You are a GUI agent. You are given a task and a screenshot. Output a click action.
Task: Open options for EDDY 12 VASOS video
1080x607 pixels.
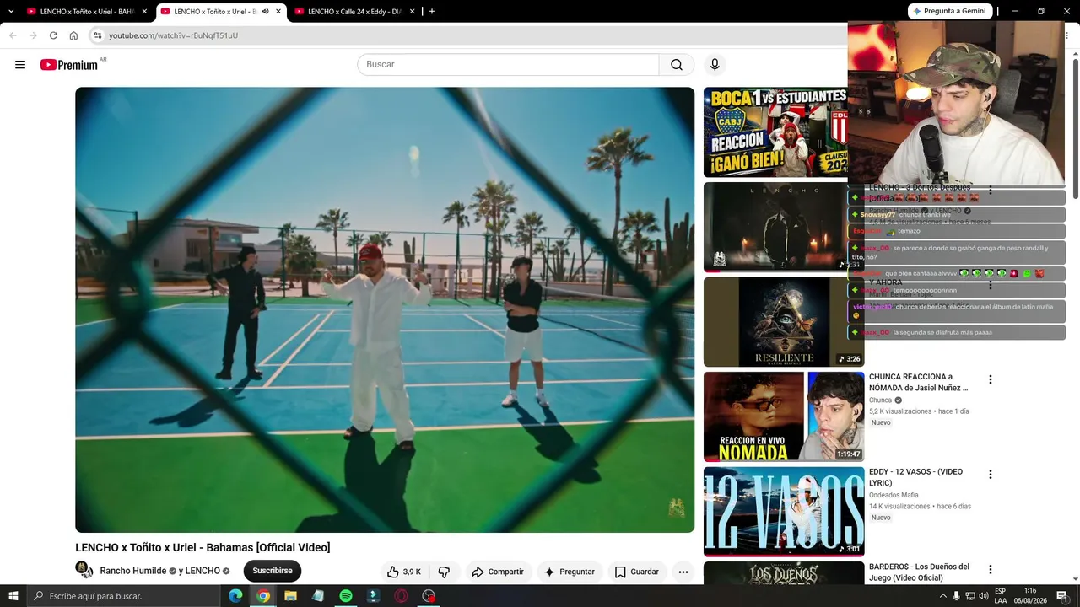[x=991, y=475]
